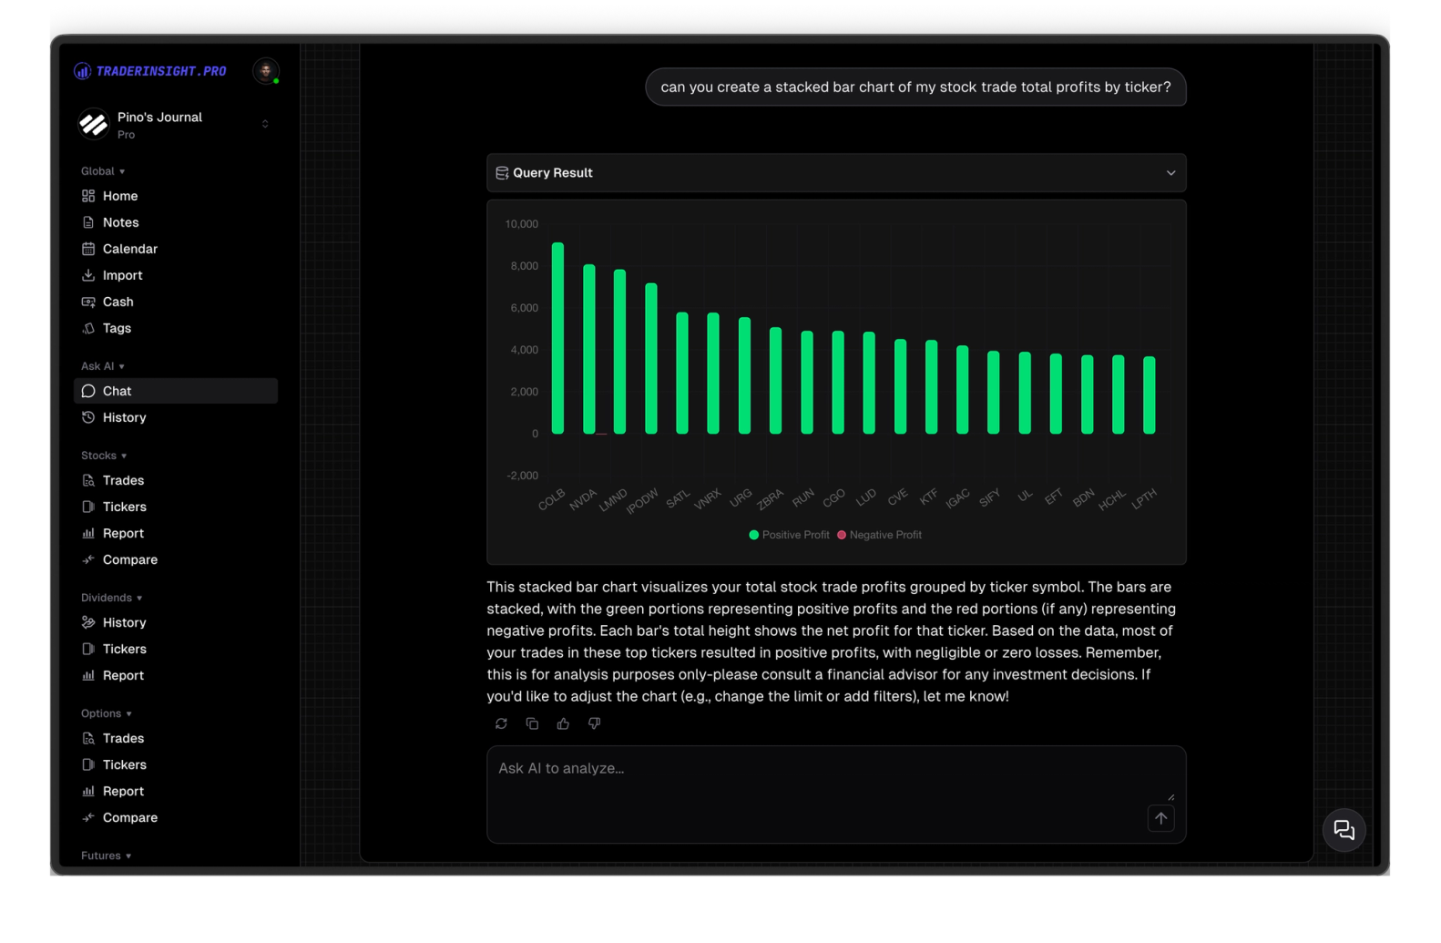Click the Options Compare icon

(88, 817)
